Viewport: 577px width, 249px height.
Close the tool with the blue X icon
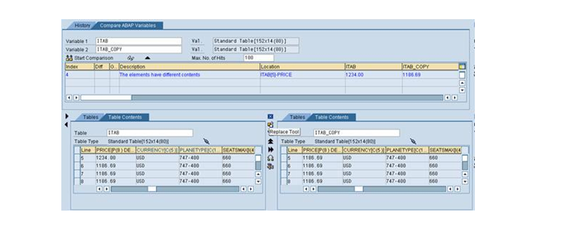[270, 116]
